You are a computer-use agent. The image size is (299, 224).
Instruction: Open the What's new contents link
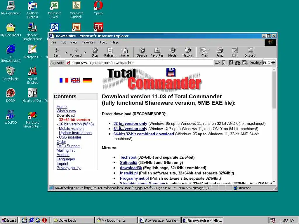pos(66,111)
